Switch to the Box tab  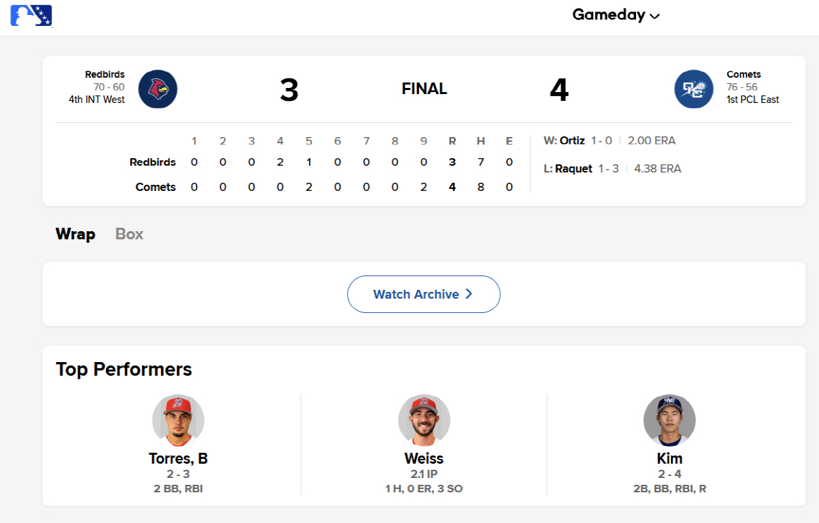129,234
